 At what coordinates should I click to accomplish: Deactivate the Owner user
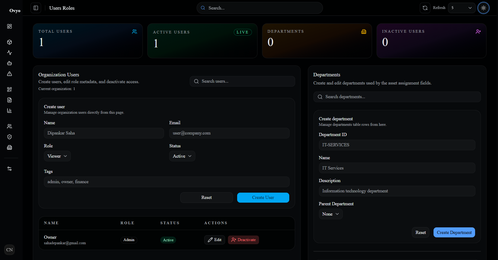point(243,240)
